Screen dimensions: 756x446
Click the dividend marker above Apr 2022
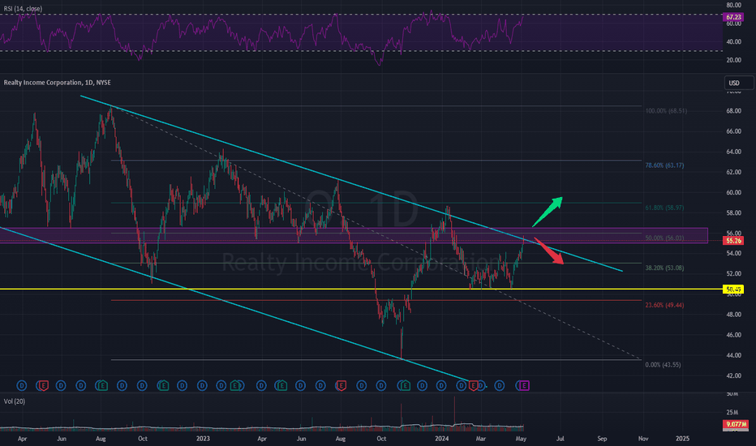pos(22,385)
